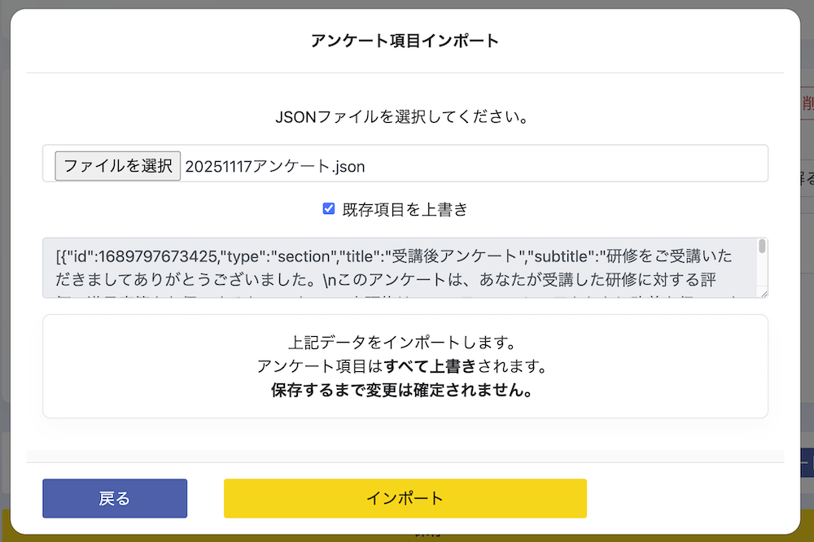Screen dimensions: 814x542
Task: Click the blue button edge behind dialog right
Action: [807, 462]
